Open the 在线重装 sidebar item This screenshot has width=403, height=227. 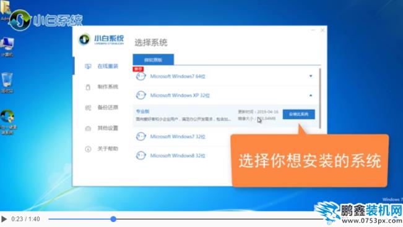[102, 67]
